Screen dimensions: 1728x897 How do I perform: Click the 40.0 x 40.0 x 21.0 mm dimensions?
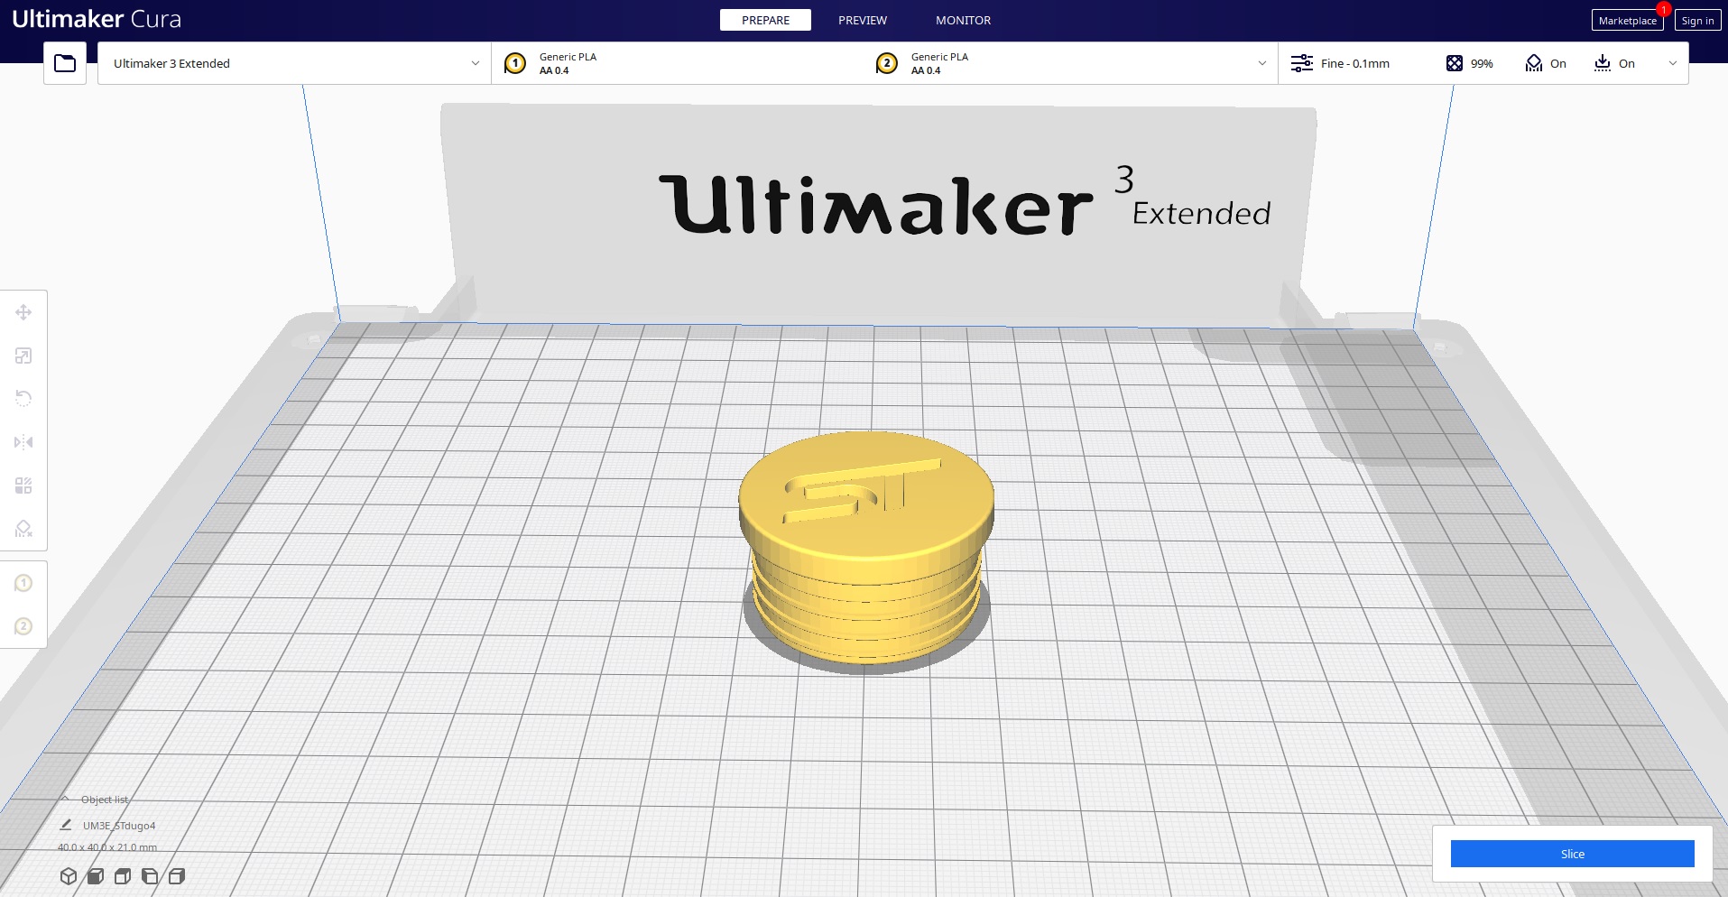click(107, 847)
